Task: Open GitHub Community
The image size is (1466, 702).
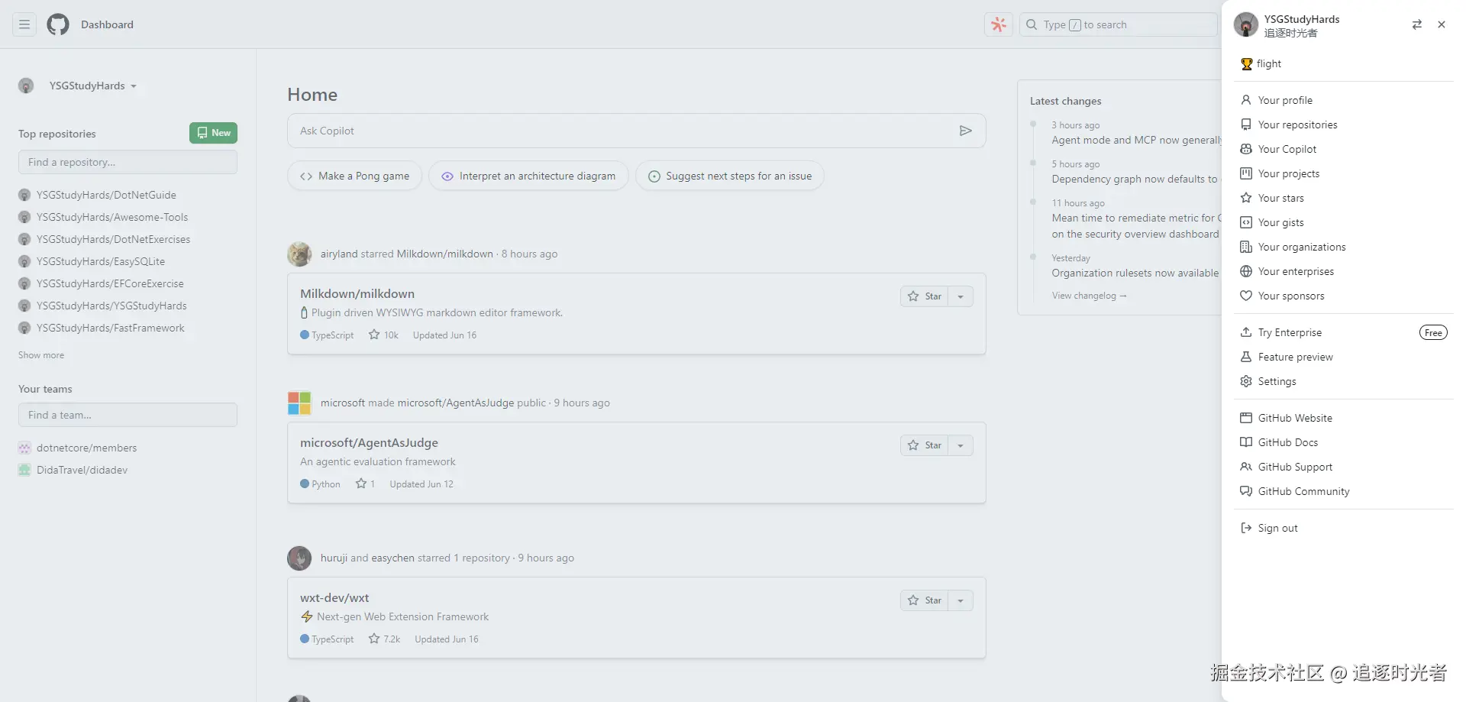Action: click(x=1344, y=491)
